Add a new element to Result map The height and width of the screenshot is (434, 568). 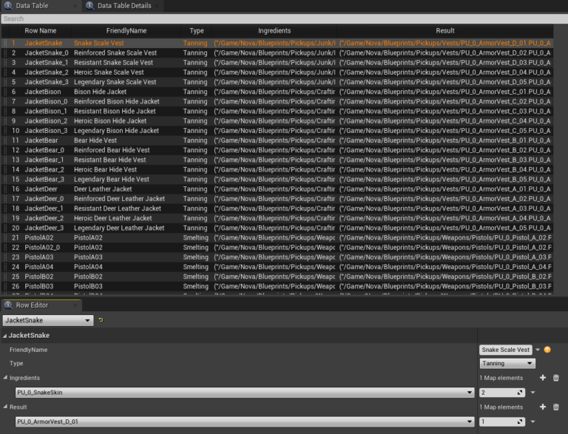[542, 407]
